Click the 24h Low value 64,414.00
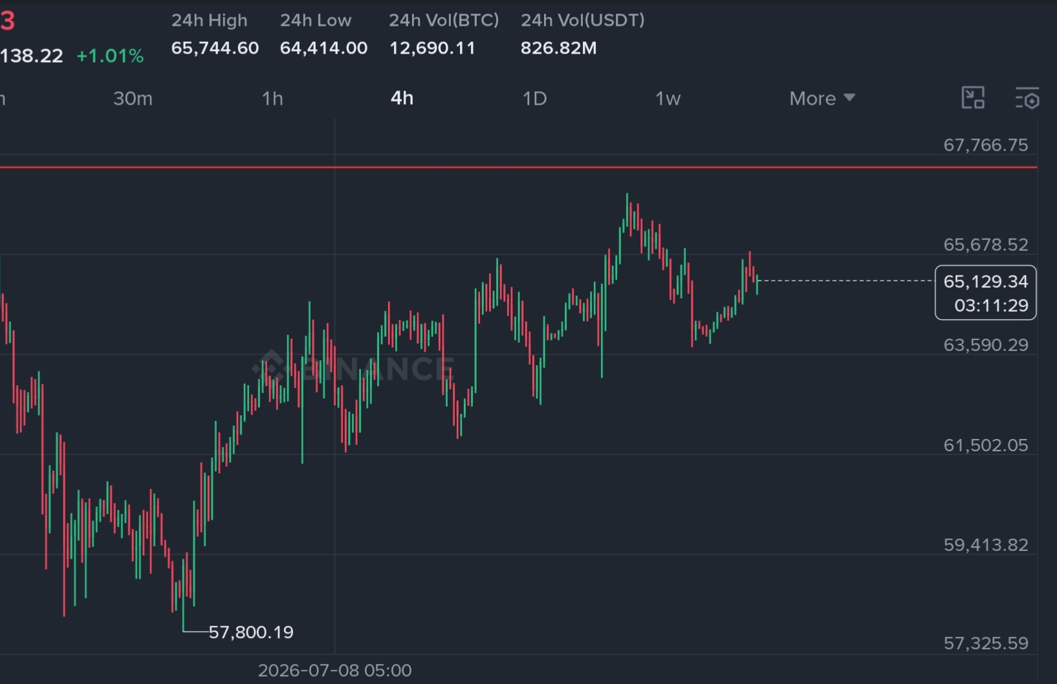This screenshot has width=1057, height=684. click(323, 48)
